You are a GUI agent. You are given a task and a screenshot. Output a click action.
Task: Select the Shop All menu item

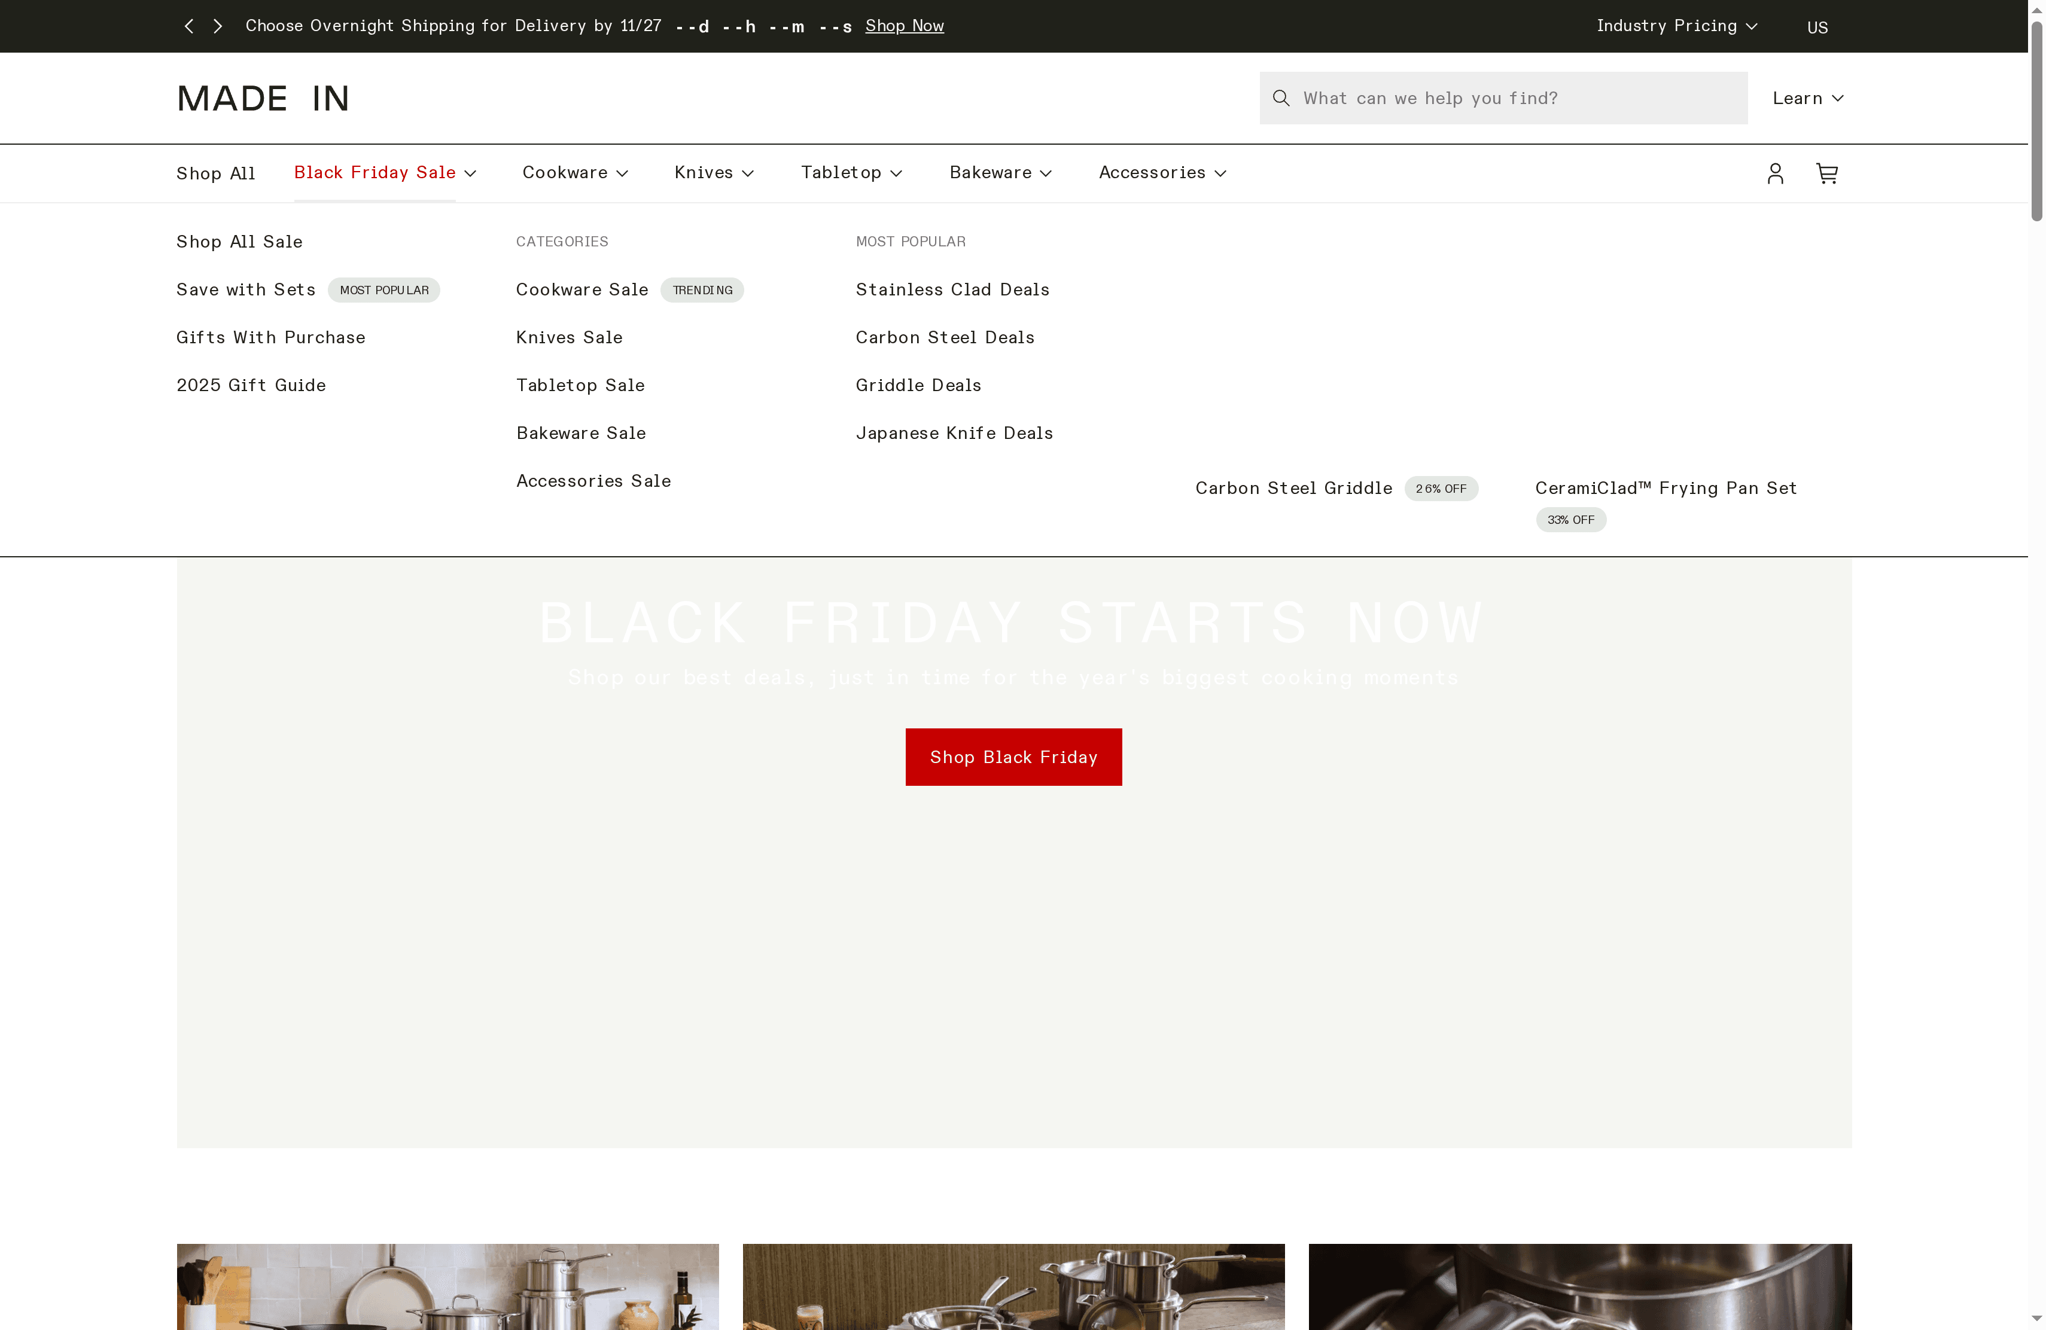(216, 173)
